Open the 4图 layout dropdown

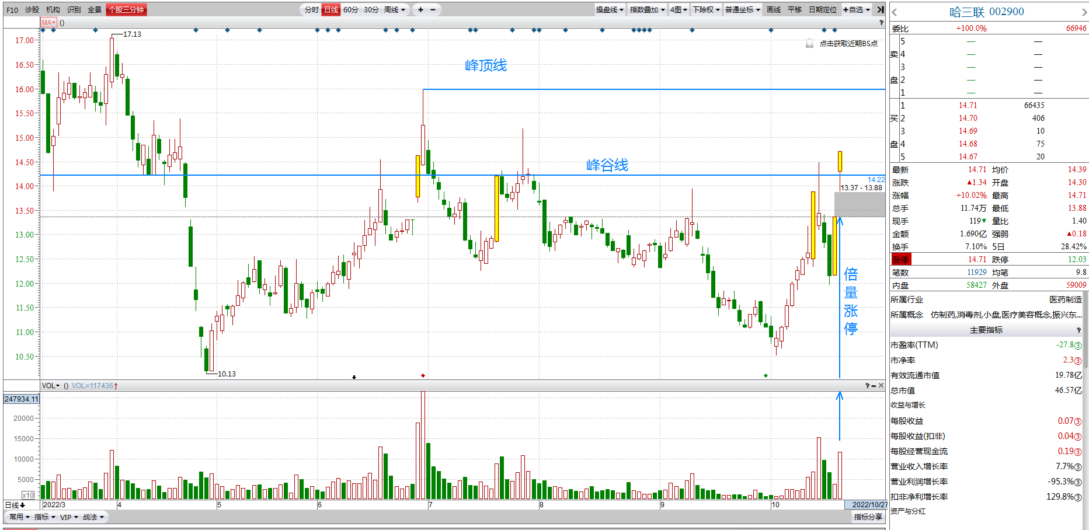pyautogui.click(x=679, y=10)
